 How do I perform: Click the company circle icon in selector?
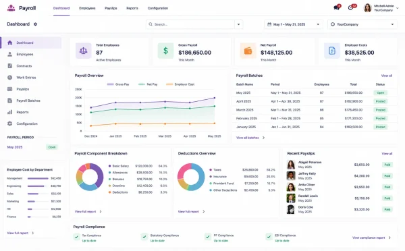(x=333, y=24)
